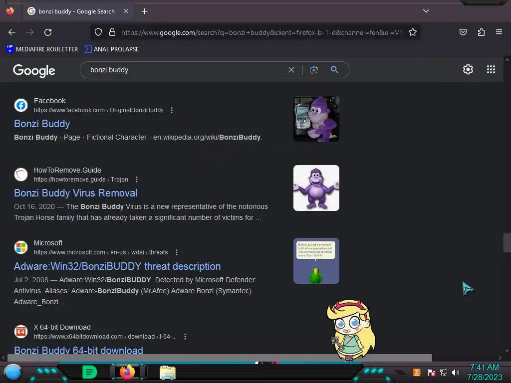The width and height of the screenshot is (511, 383).
Task: Bookmark this page with the star icon
Action: point(413,32)
